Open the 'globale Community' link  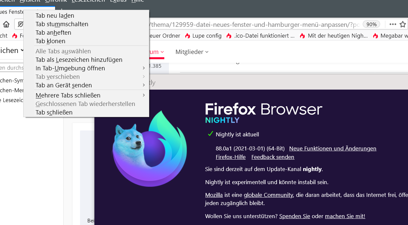(268, 195)
